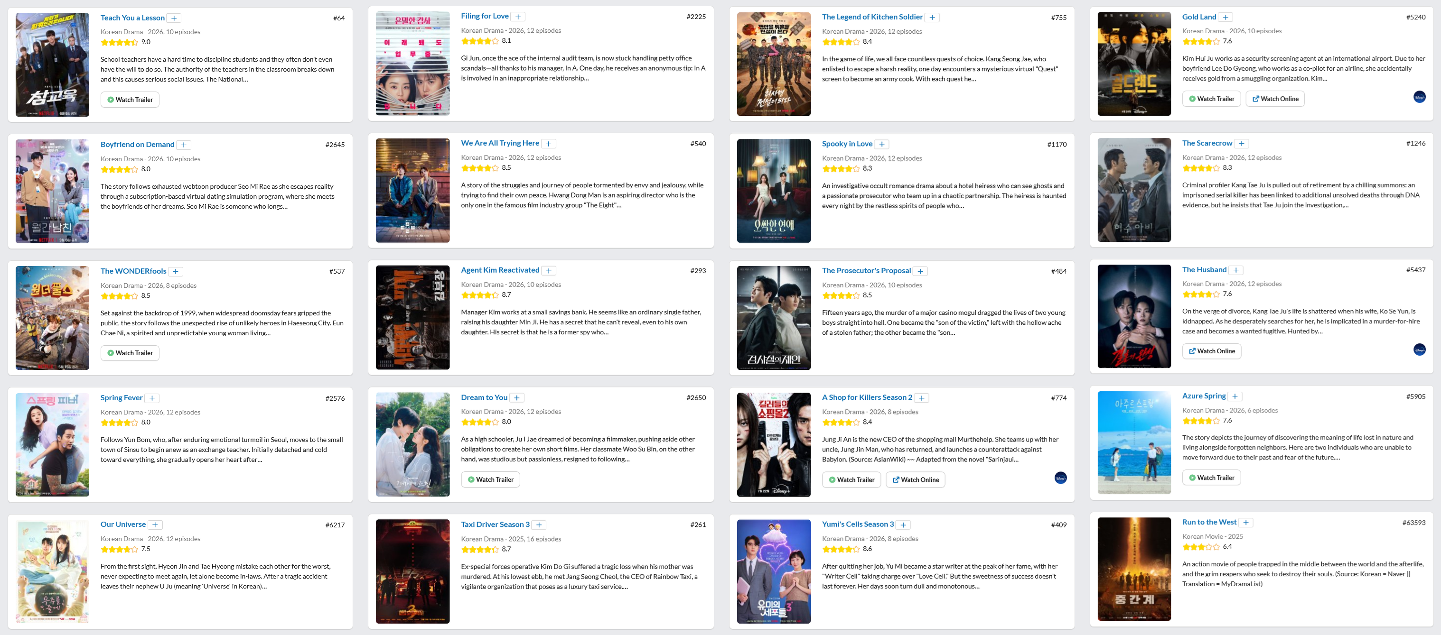Click the Spring Fever title link
Image resolution: width=1441 pixels, height=635 pixels.
(122, 398)
